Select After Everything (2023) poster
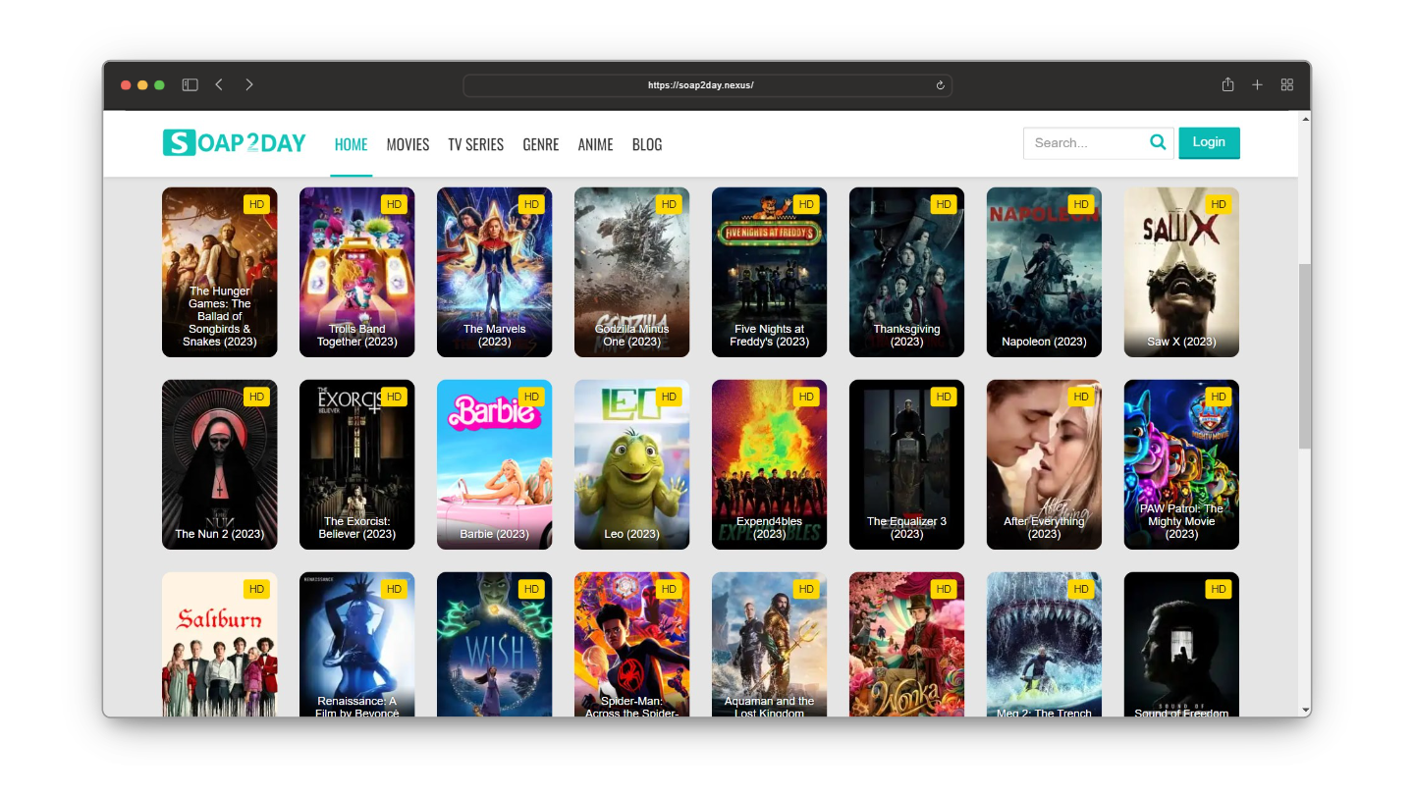 click(x=1045, y=464)
